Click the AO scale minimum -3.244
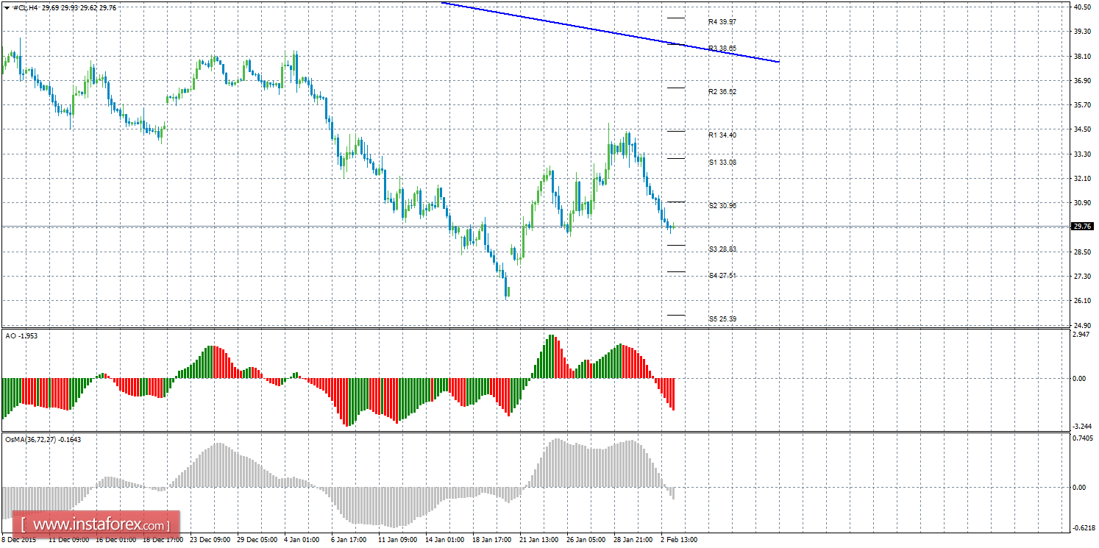Image resolution: width=1099 pixels, height=548 pixels. click(1081, 427)
